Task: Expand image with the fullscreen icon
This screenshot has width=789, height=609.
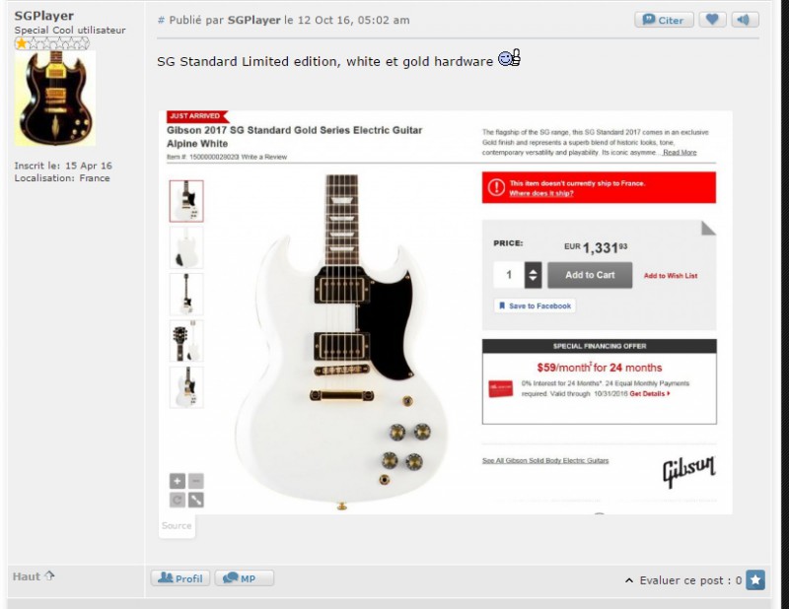Action: pos(196,500)
